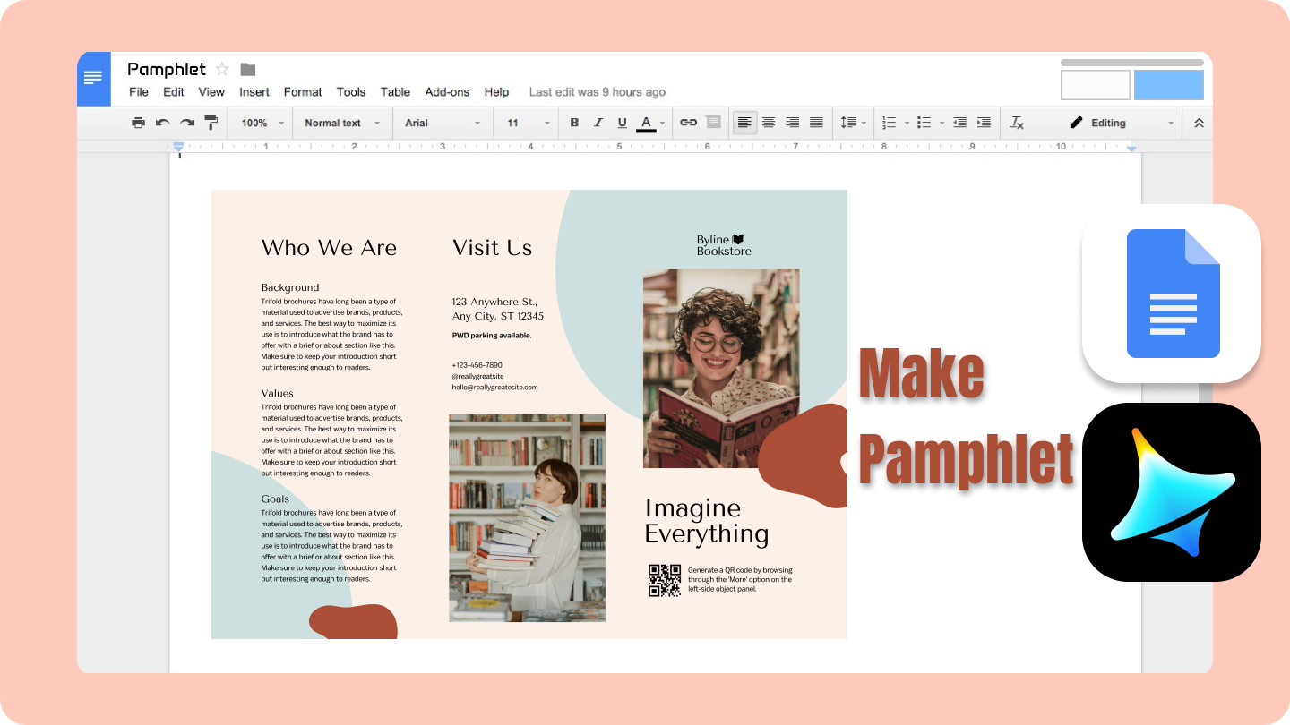
Task: Select the Paint format tool
Action: point(210,123)
